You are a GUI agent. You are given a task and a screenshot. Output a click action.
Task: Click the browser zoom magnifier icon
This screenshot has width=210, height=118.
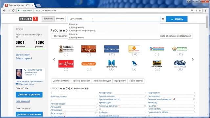click(192, 10)
